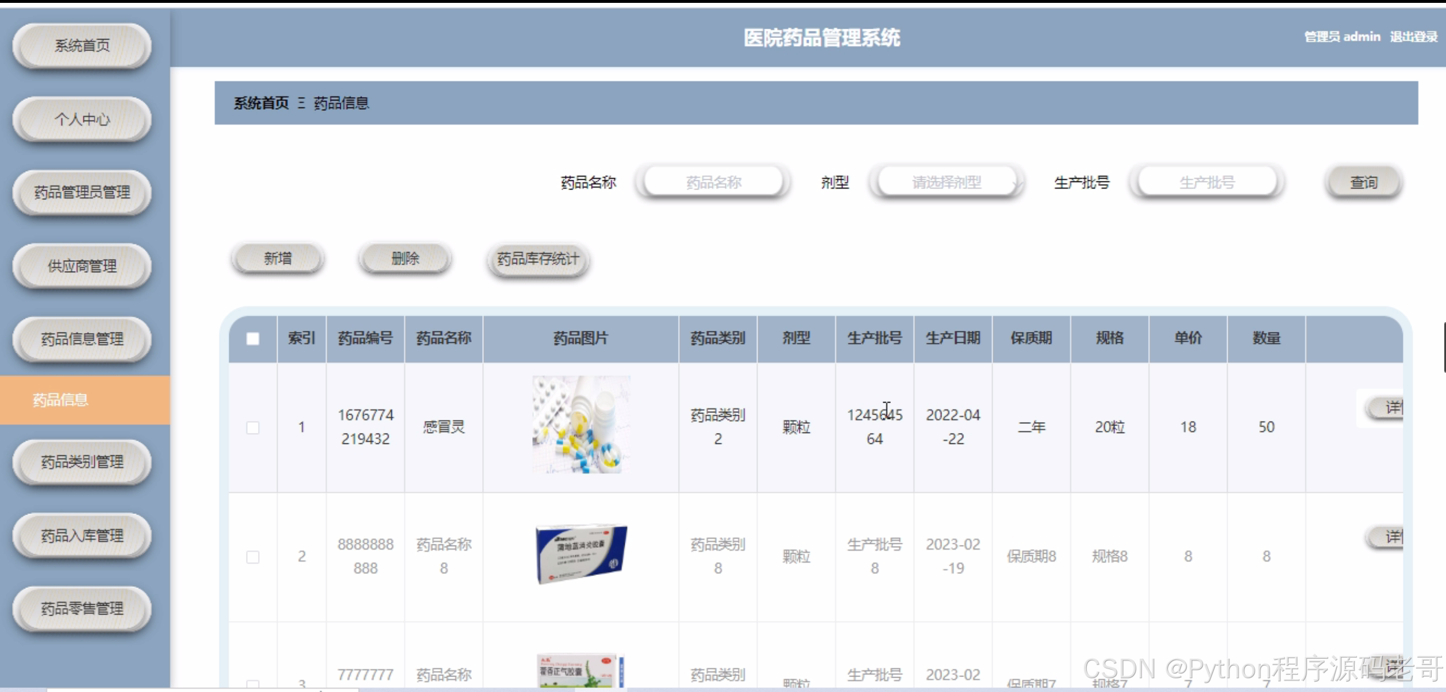Open 药品库存统计 statistics
Image resolution: width=1446 pixels, height=692 pixels.
[538, 259]
